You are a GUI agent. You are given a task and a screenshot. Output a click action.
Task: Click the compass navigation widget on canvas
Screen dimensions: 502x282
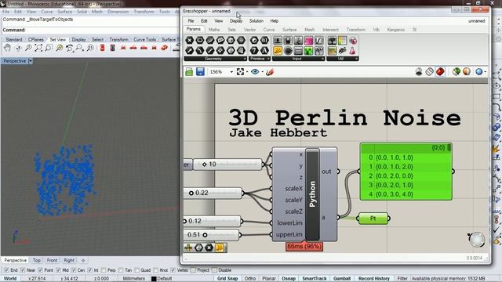click(477, 240)
